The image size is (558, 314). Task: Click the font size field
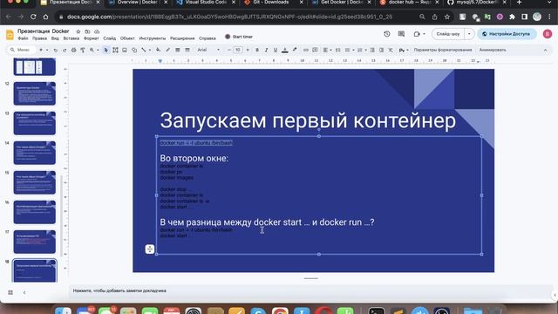point(238,51)
